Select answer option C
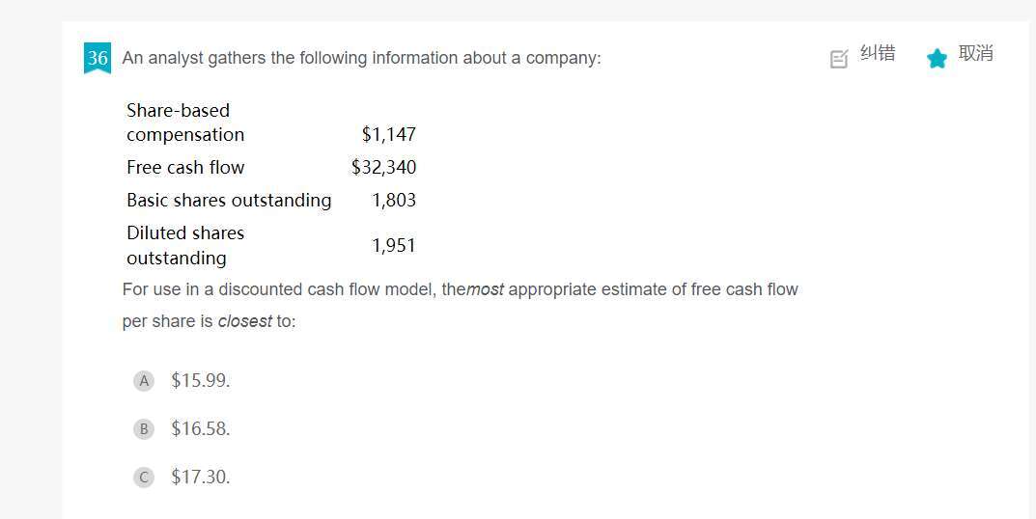 click(143, 477)
